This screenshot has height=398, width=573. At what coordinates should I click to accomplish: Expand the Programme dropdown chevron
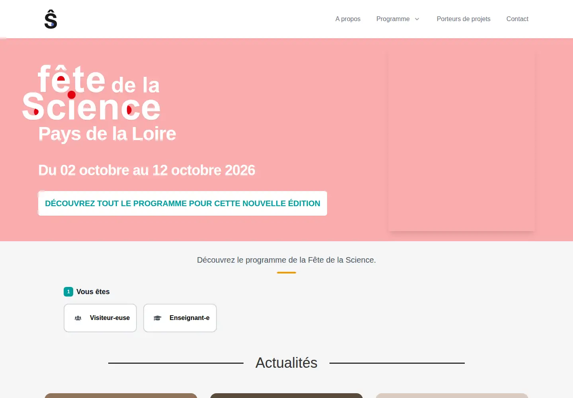pos(417,19)
